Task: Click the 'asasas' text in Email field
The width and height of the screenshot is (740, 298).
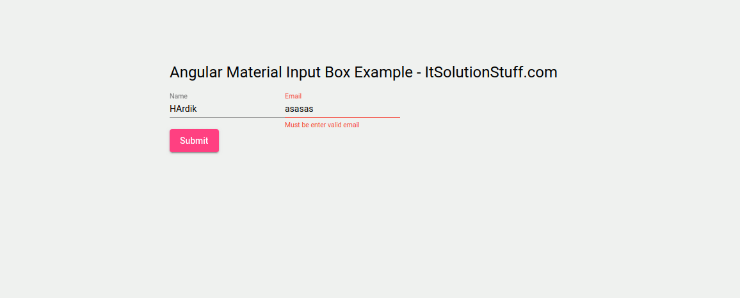Action: [x=299, y=109]
